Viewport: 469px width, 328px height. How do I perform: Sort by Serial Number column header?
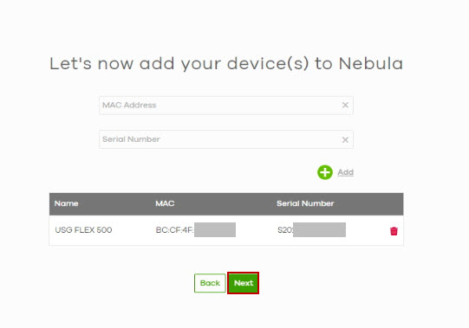pos(305,203)
